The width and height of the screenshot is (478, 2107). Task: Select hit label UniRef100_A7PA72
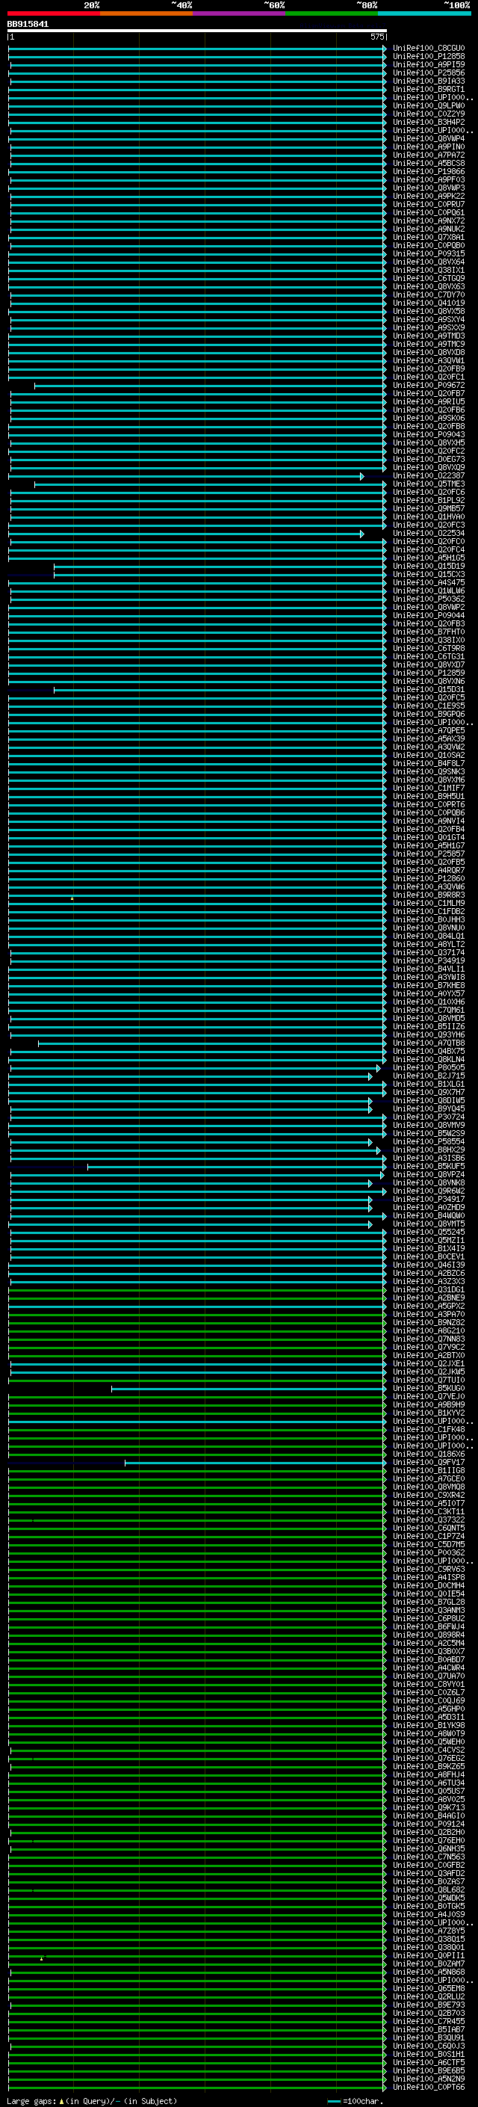pyautogui.click(x=428, y=155)
